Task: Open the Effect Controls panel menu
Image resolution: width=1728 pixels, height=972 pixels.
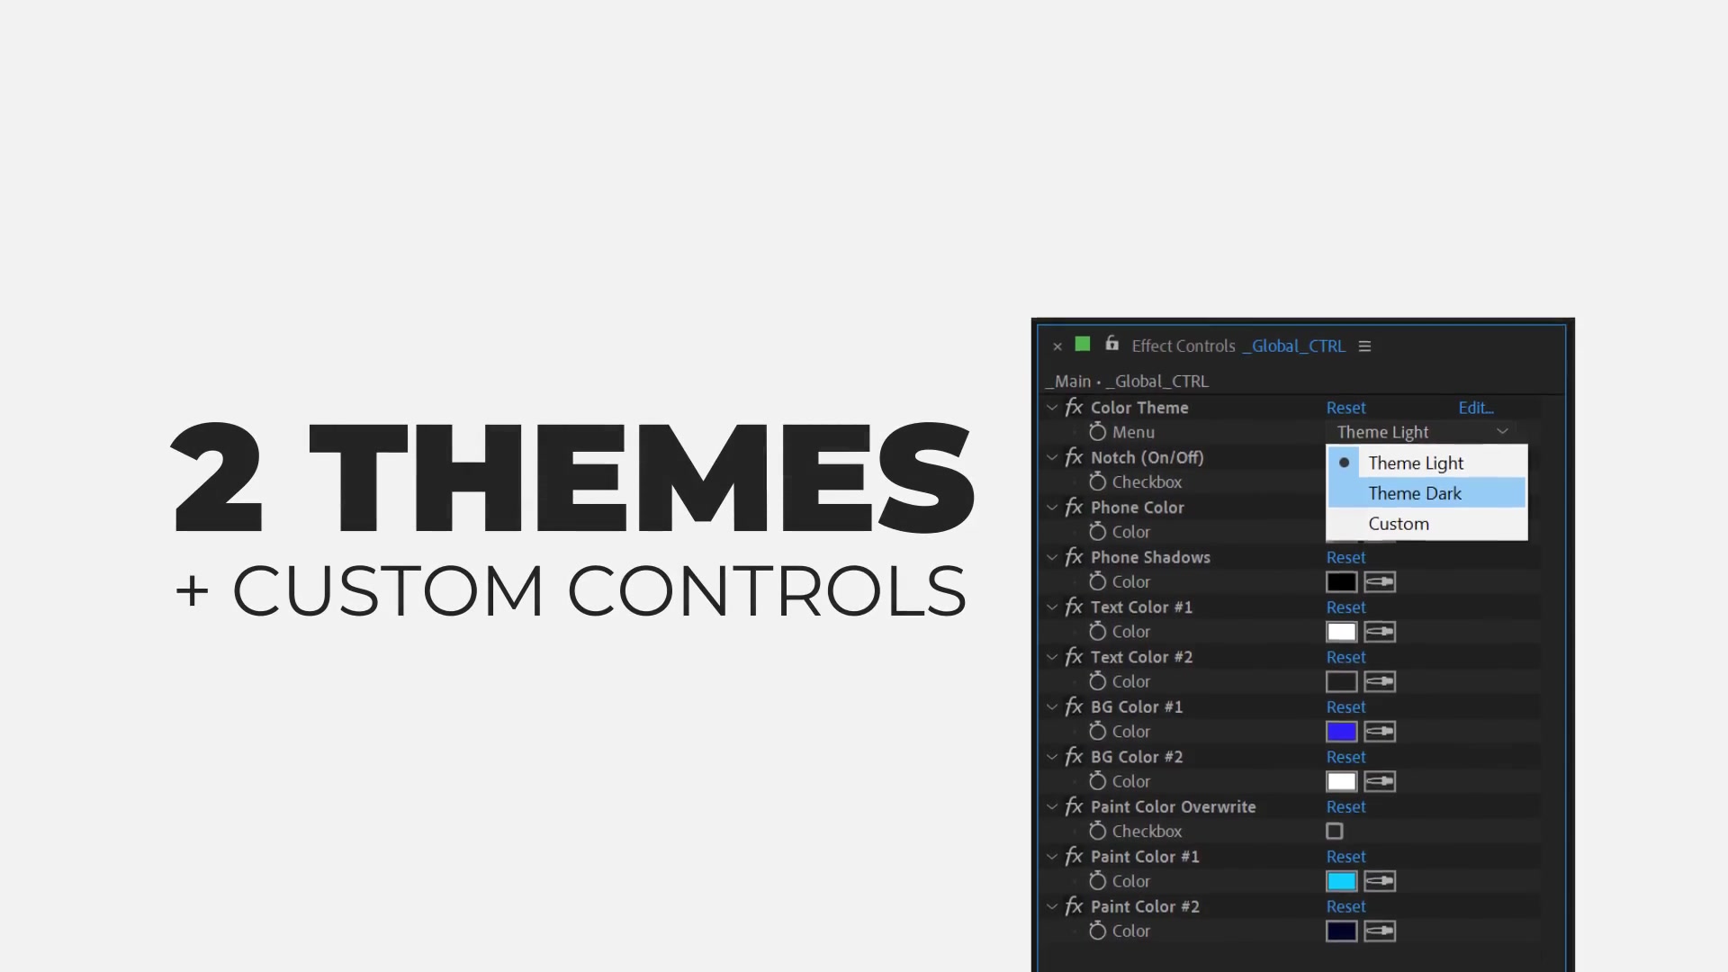Action: point(1366,346)
